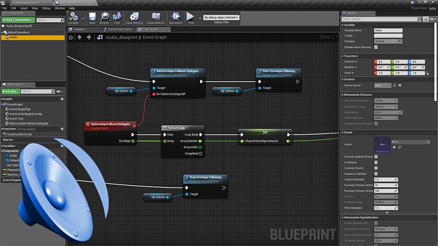The image size is (438, 246).
Task: Click Audio_Blueprint in the breadcrumb
Action: (x=121, y=37)
